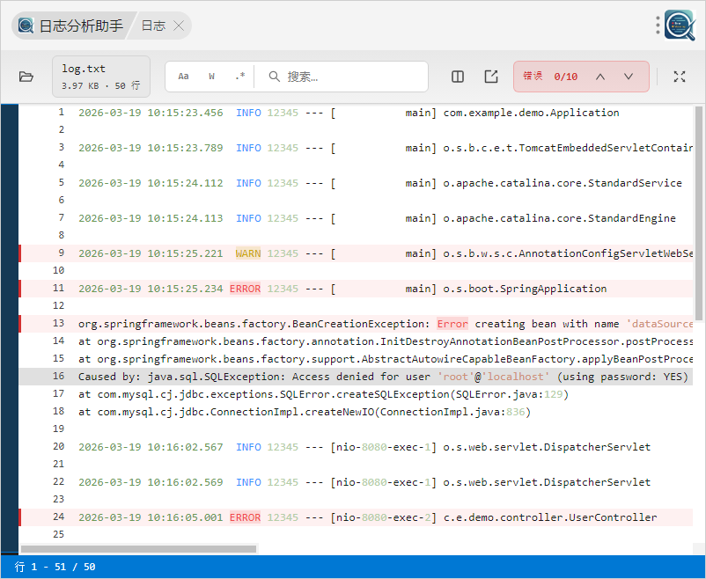Viewport: 706px width, 579px height.
Task: Click the open folder icon
Action: tap(26, 77)
